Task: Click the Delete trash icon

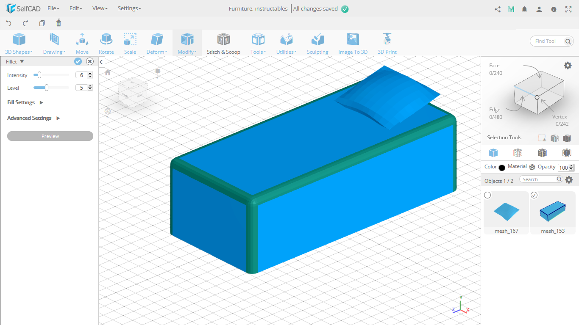Action: (x=58, y=23)
